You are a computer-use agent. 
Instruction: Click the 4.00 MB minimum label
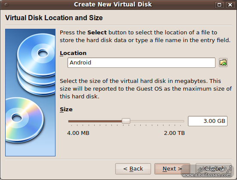78,133
